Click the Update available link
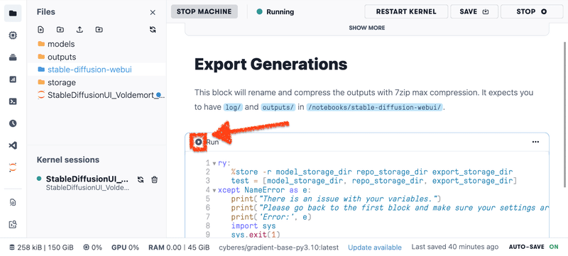 [x=375, y=247]
